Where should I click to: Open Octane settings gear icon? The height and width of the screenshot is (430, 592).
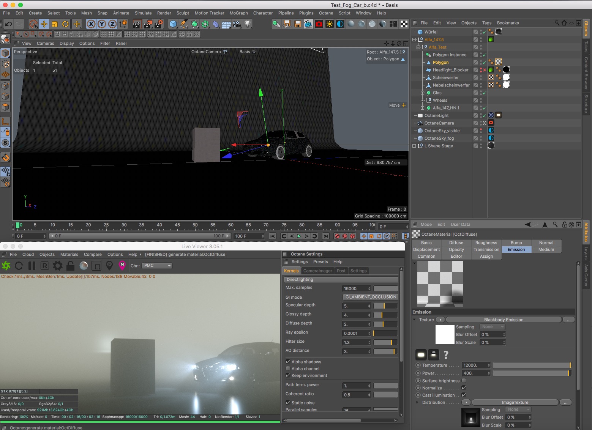coord(57,266)
